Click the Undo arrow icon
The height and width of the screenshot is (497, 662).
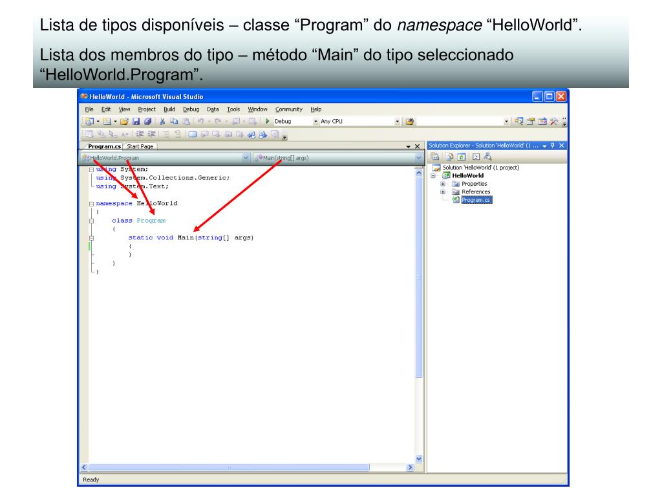pos(200,121)
